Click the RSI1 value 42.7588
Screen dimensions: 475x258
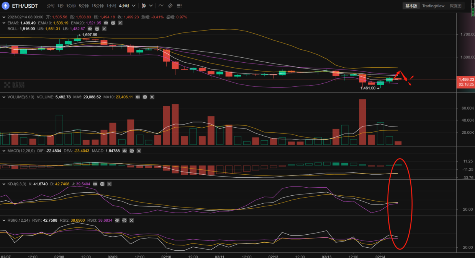[50, 221]
